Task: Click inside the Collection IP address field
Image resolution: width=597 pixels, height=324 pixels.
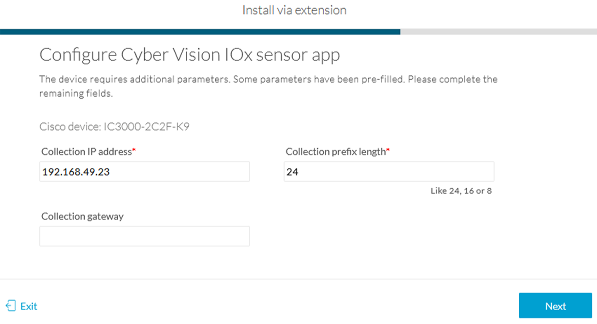Action: point(144,171)
